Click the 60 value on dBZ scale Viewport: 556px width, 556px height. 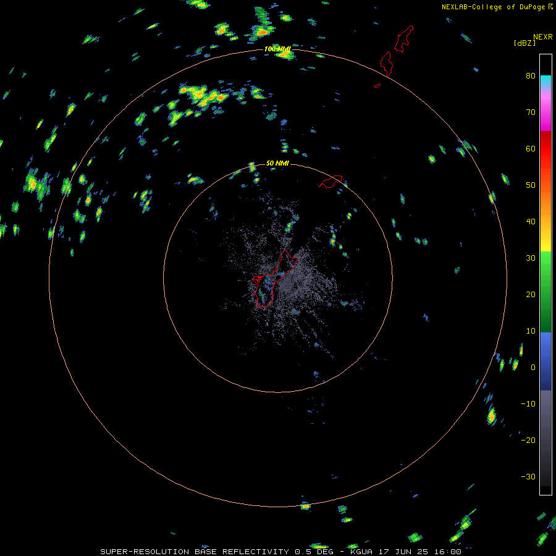[531, 148]
